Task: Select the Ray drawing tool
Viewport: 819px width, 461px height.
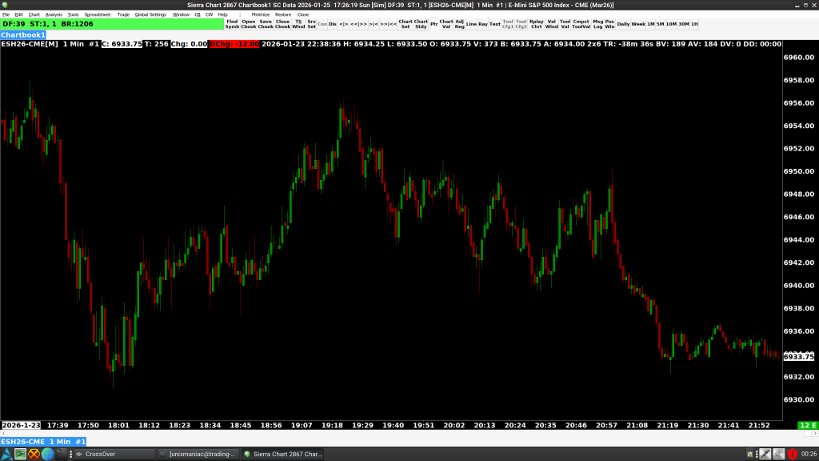Action: click(483, 24)
